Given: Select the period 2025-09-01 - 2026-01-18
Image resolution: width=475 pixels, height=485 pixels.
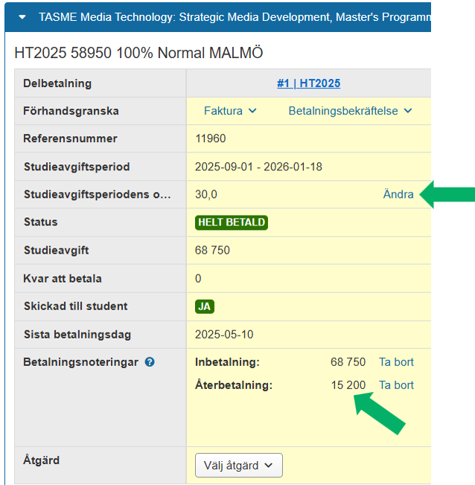Looking at the screenshot, I should [x=258, y=167].
